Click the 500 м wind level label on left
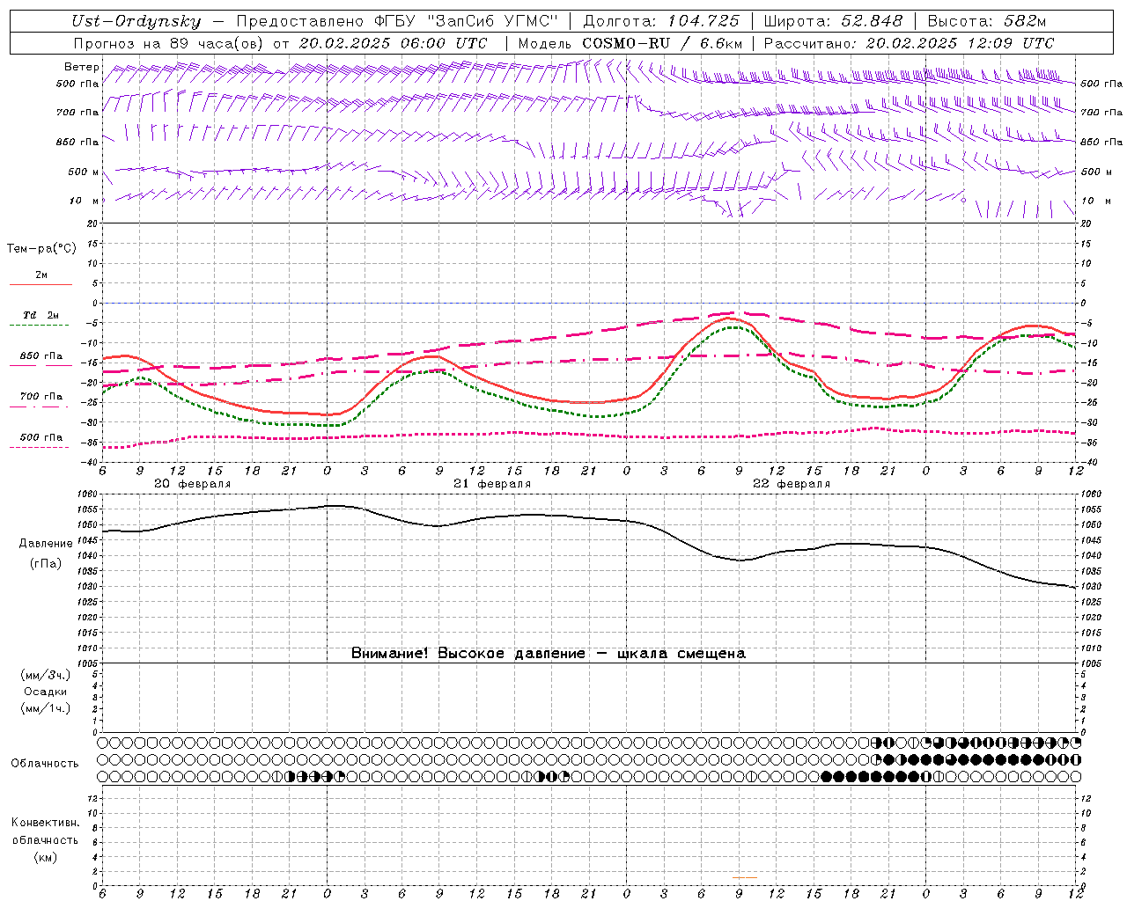This screenshot has height=901, width=1127. pos(85,172)
